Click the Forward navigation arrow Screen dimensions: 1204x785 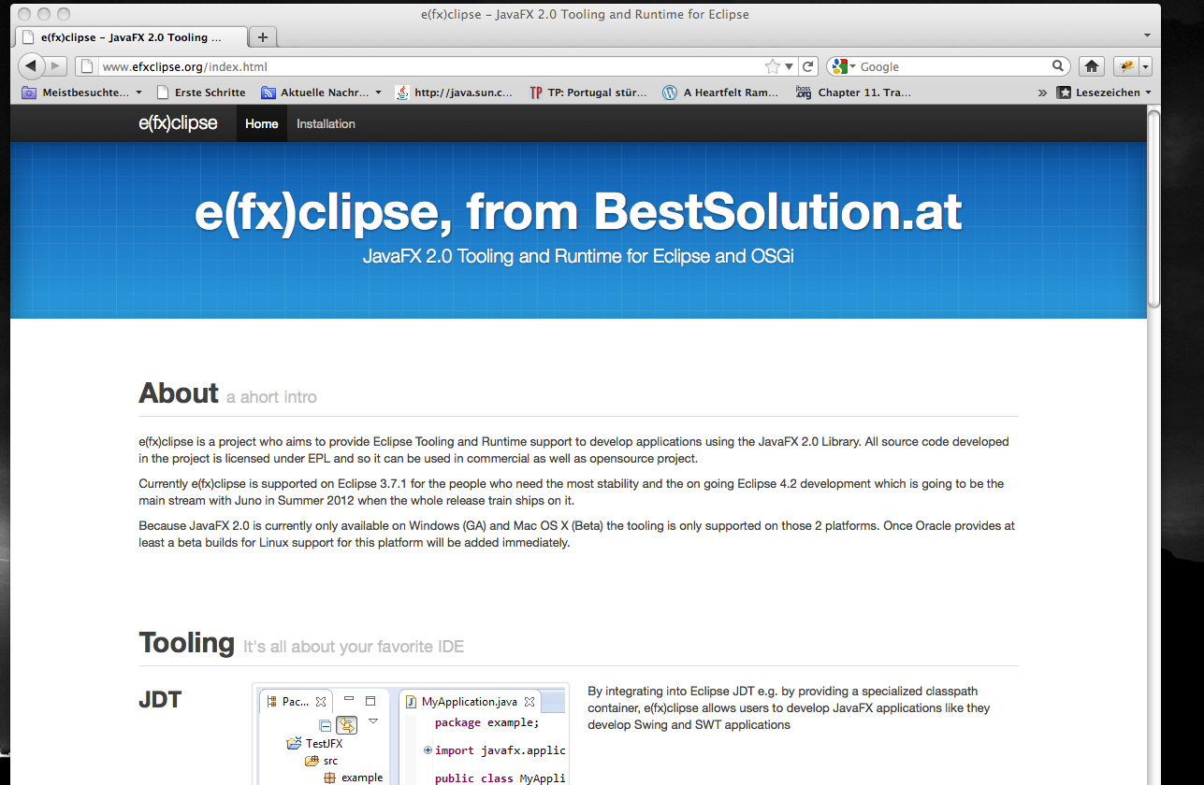point(56,66)
